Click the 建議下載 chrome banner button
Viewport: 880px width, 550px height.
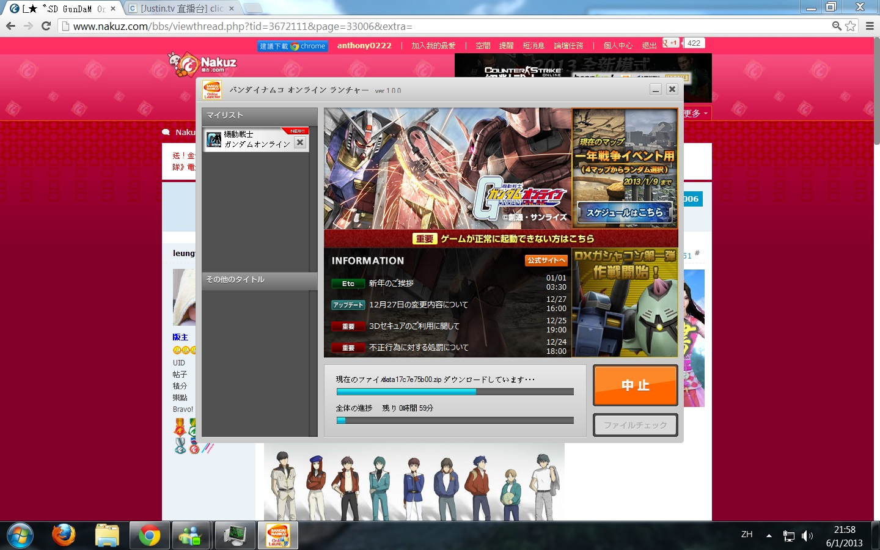(x=293, y=46)
